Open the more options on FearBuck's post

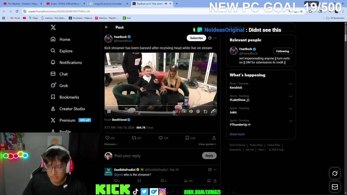click(215, 38)
